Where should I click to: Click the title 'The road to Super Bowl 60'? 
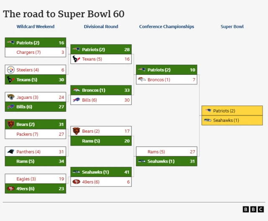point(64,14)
